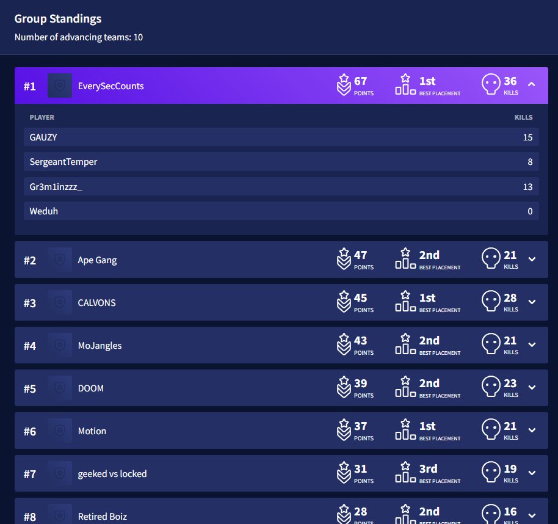Click the points badge icon for Retired Boiz
The image size is (558, 524).
(x=344, y=514)
